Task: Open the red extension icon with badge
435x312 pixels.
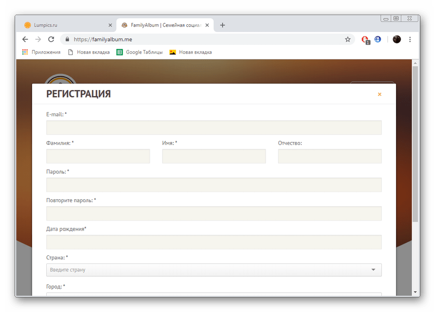Action: point(365,40)
